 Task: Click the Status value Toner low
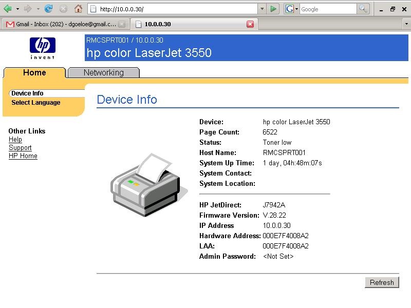277,142
